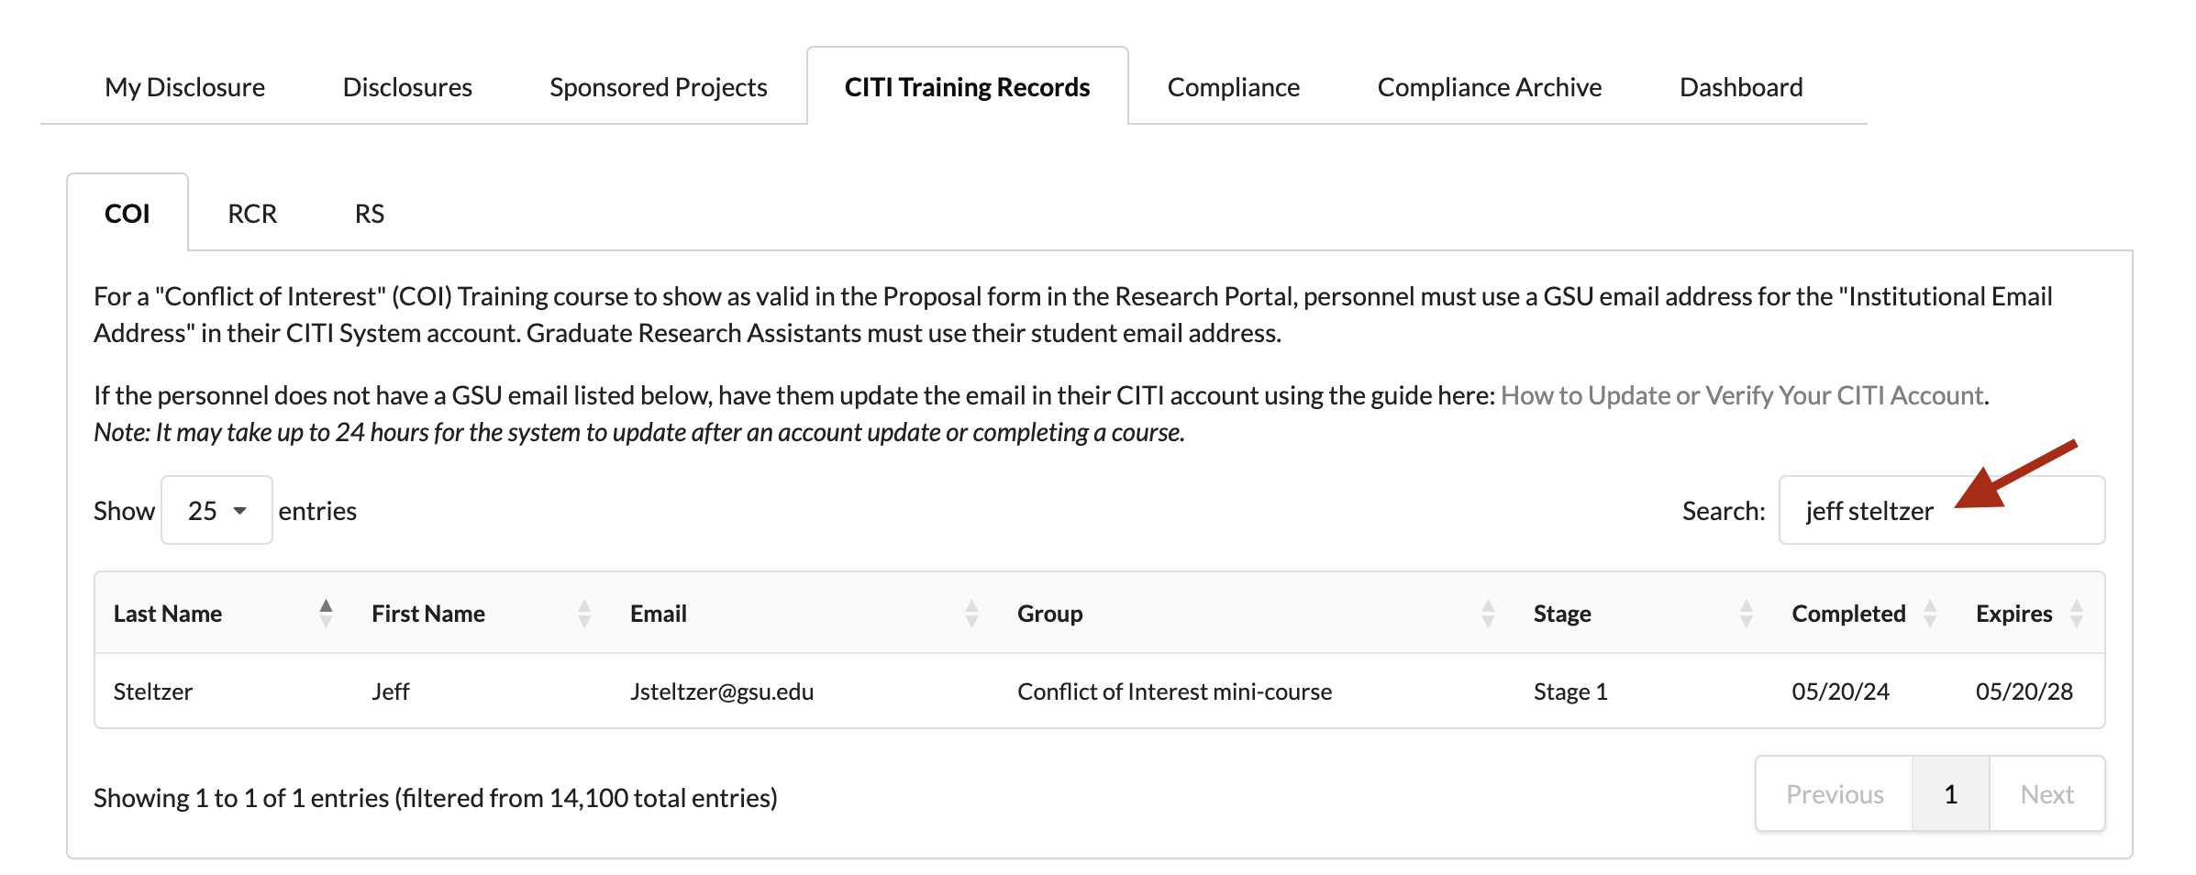
Task: Go to Sponsored Projects tab
Action: [x=658, y=87]
